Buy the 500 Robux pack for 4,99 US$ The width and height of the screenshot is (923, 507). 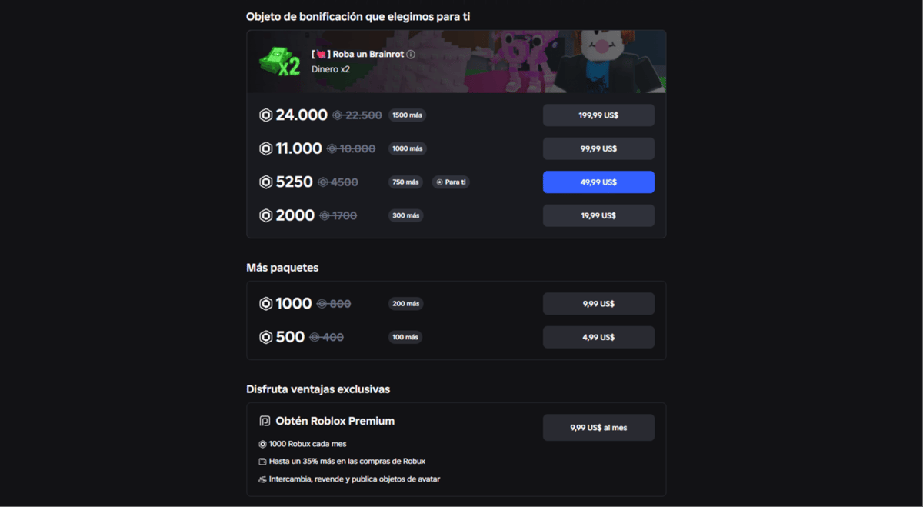pos(598,337)
